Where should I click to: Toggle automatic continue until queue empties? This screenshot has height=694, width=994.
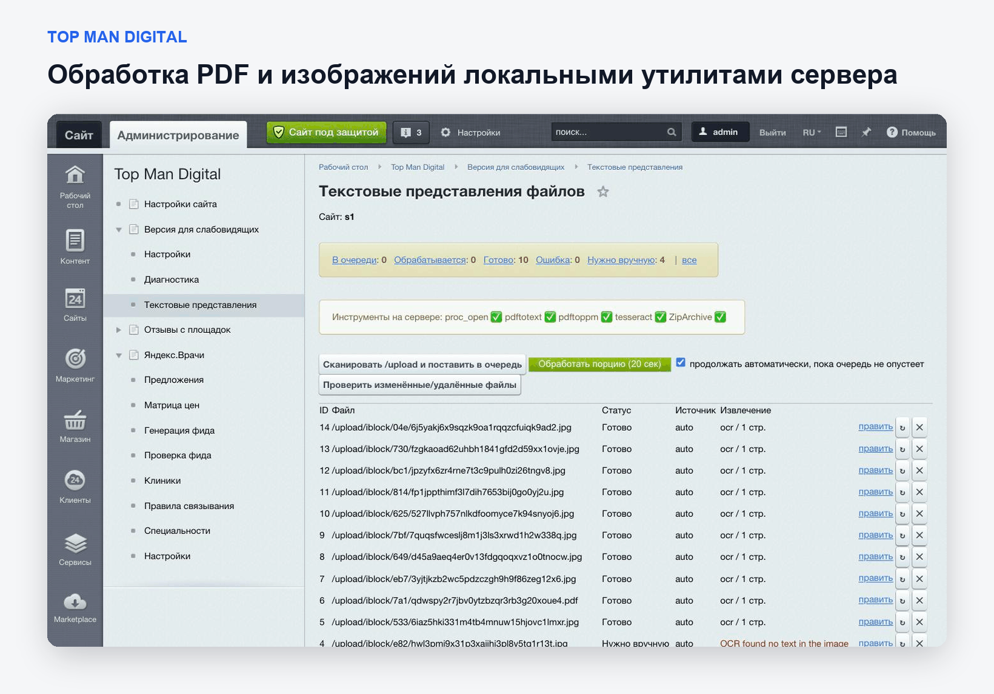pyautogui.click(x=681, y=362)
